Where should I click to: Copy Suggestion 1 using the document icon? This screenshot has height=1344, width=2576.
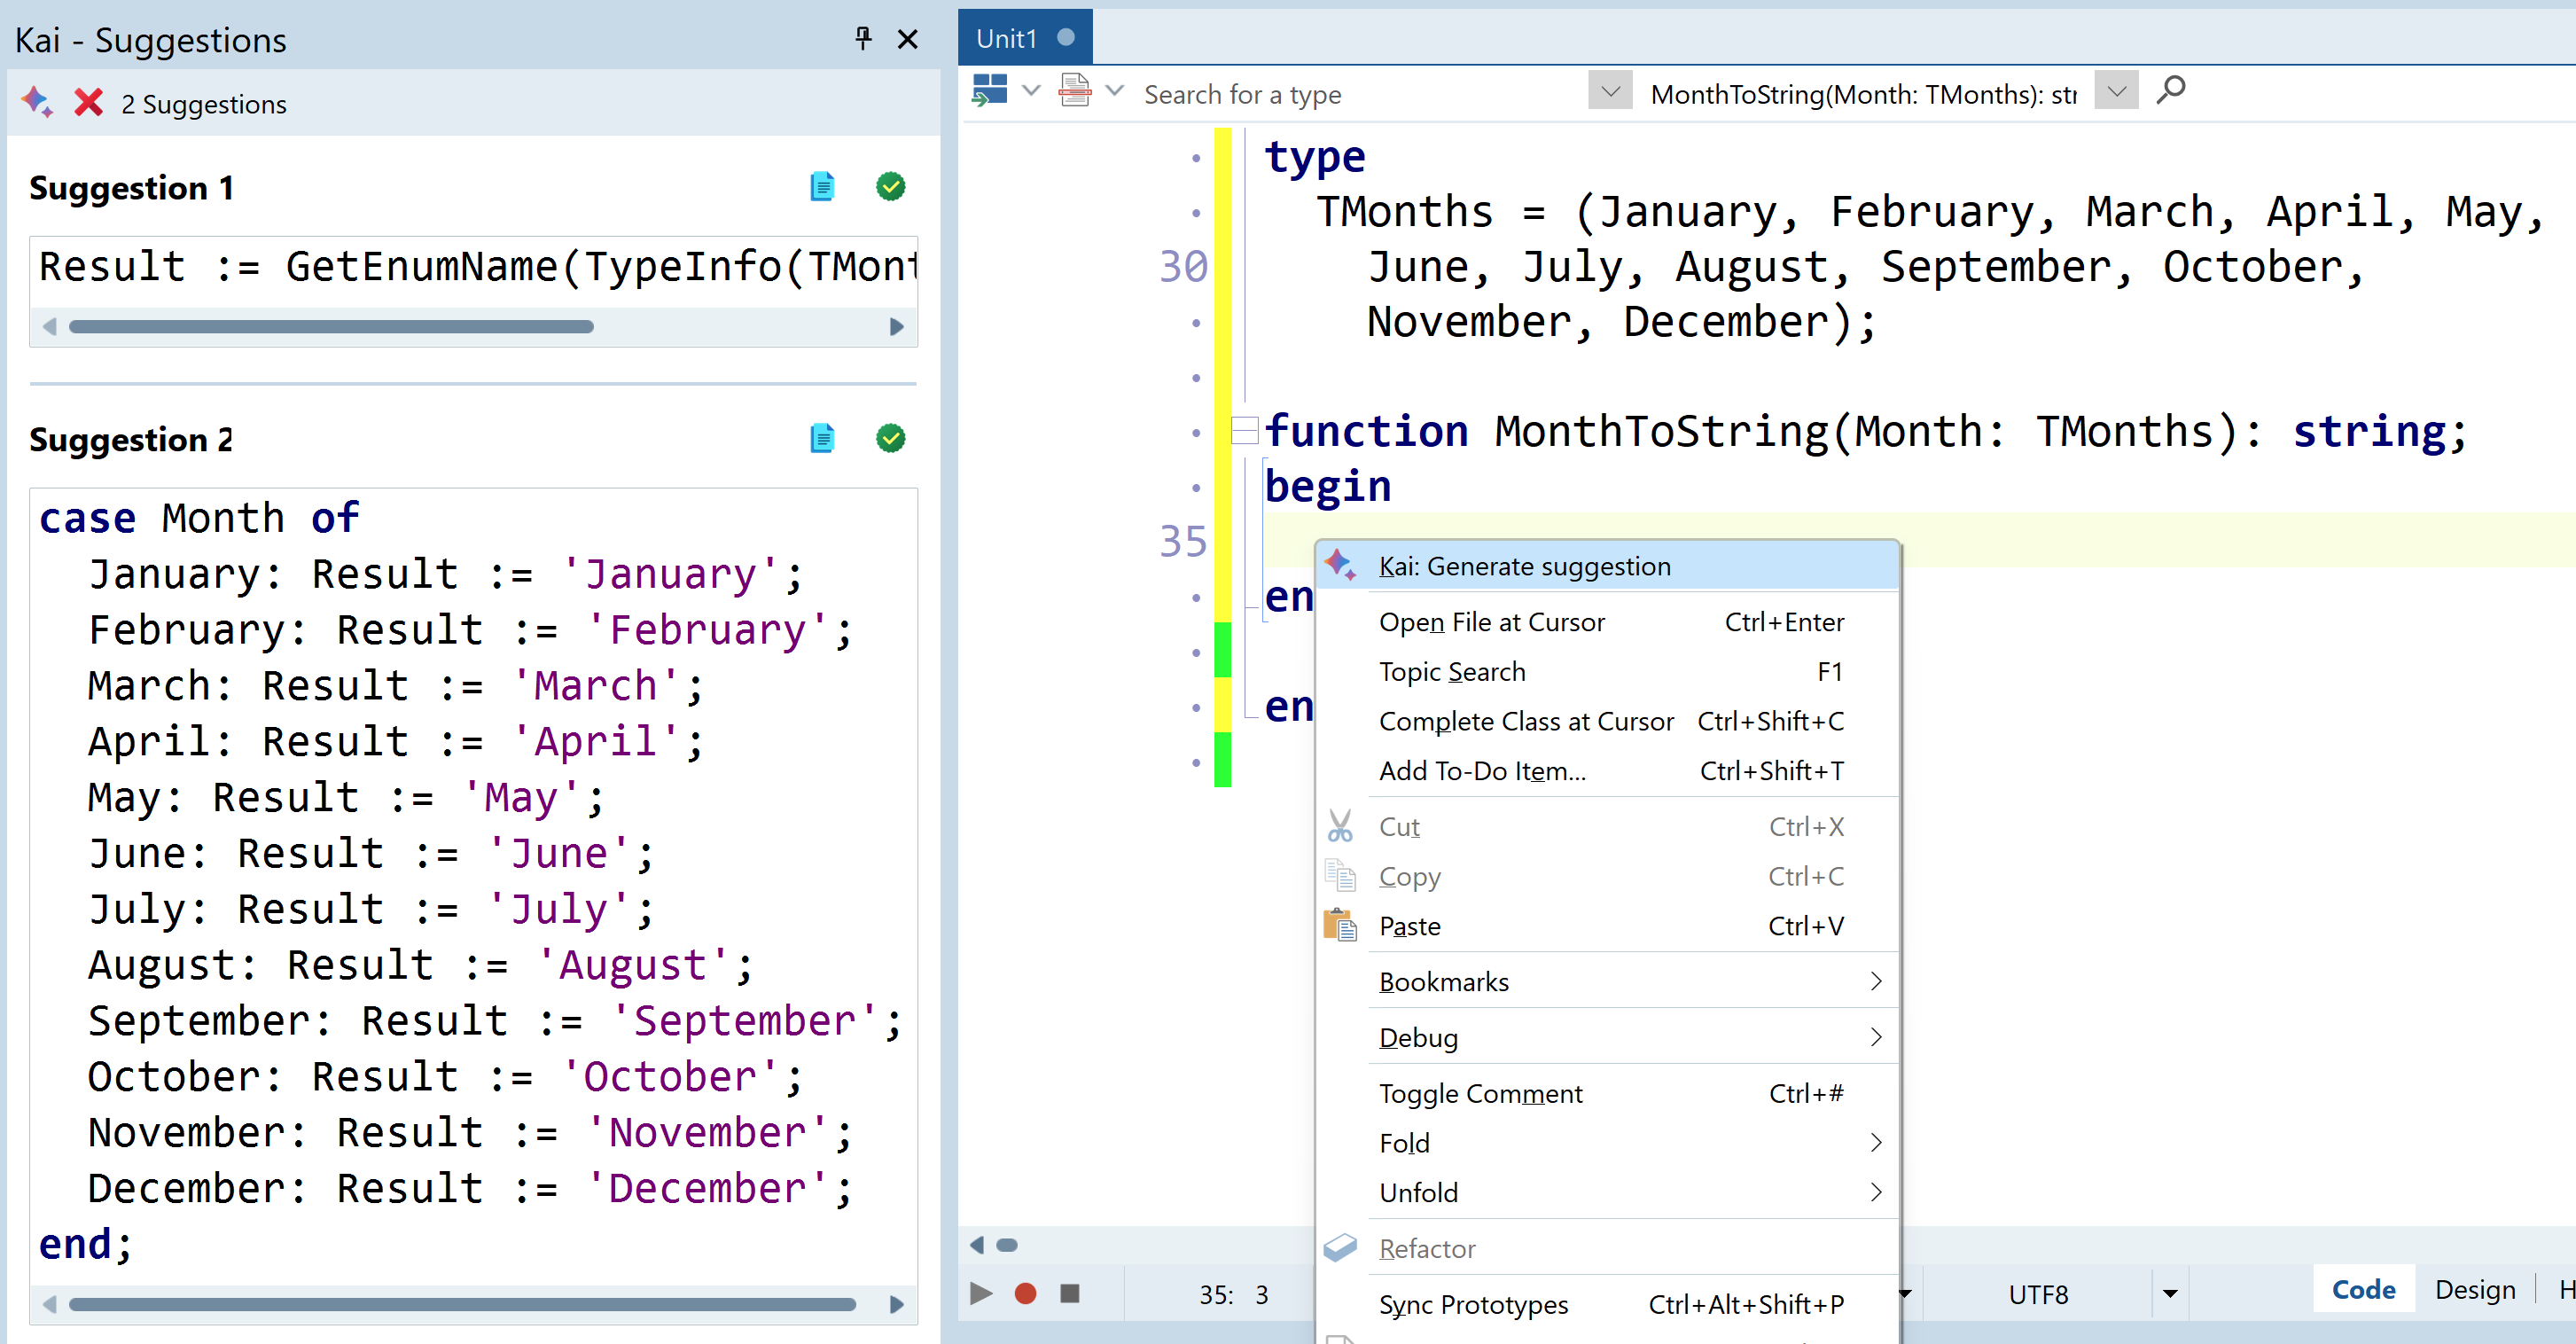822,187
